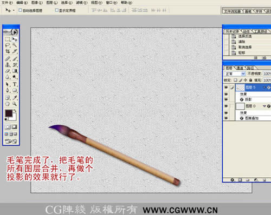Select the Eraser tool
This screenshot has width=271, height=215.
[x=8, y=71]
